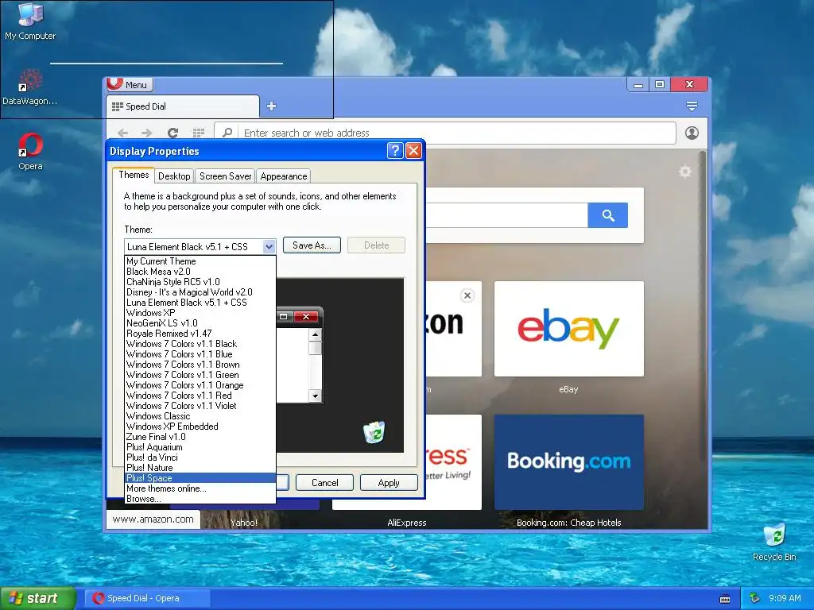Switch to the Screen Saver tab

click(x=225, y=176)
